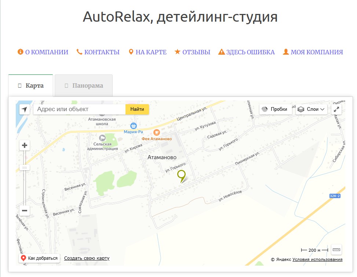
Task: Zoom out with the minus button
Action: [x=25, y=211]
